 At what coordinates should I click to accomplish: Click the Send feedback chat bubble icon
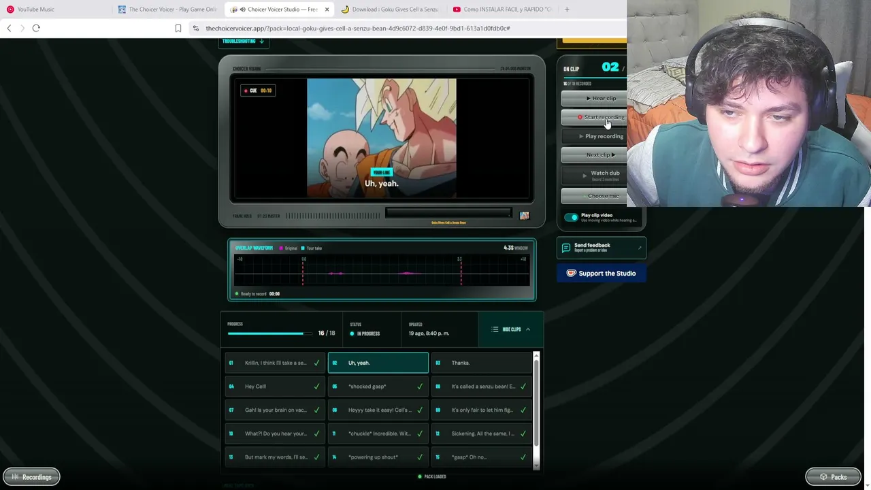(x=566, y=248)
